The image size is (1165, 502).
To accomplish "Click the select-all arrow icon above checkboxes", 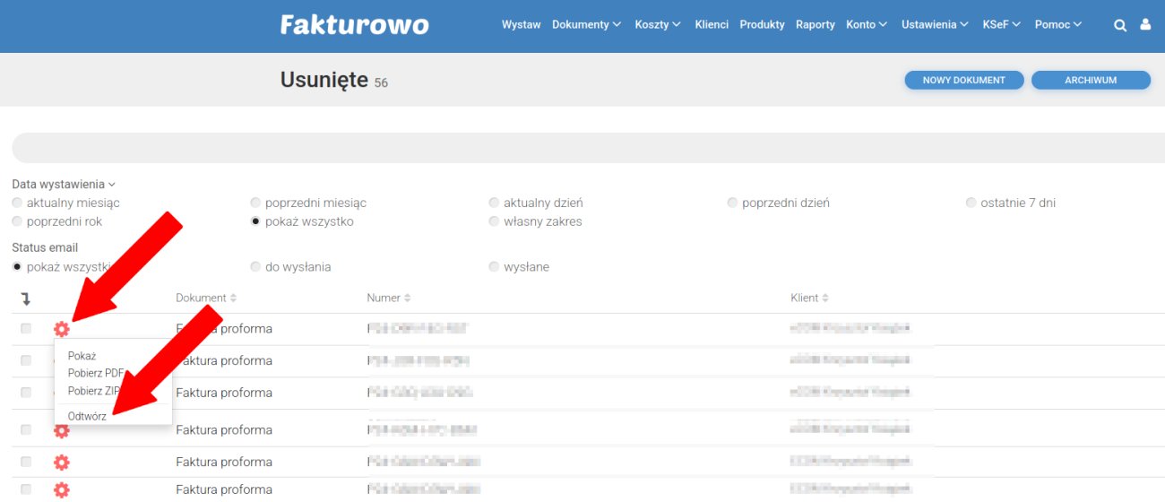I will click(x=26, y=298).
